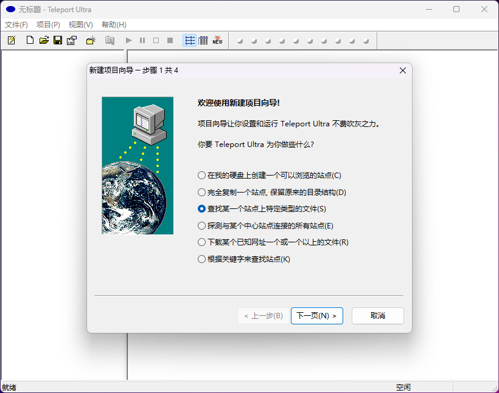Screen dimensions: 499x393
Task: Click the New Project Wizard toolbar icon
Action: click(11, 41)
